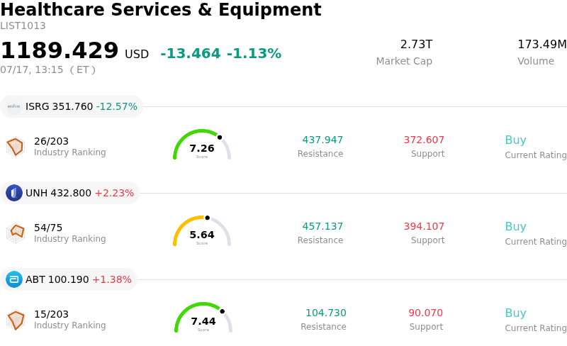
Task: Select the ISRG Buy current rating
Action: (516, 140)
